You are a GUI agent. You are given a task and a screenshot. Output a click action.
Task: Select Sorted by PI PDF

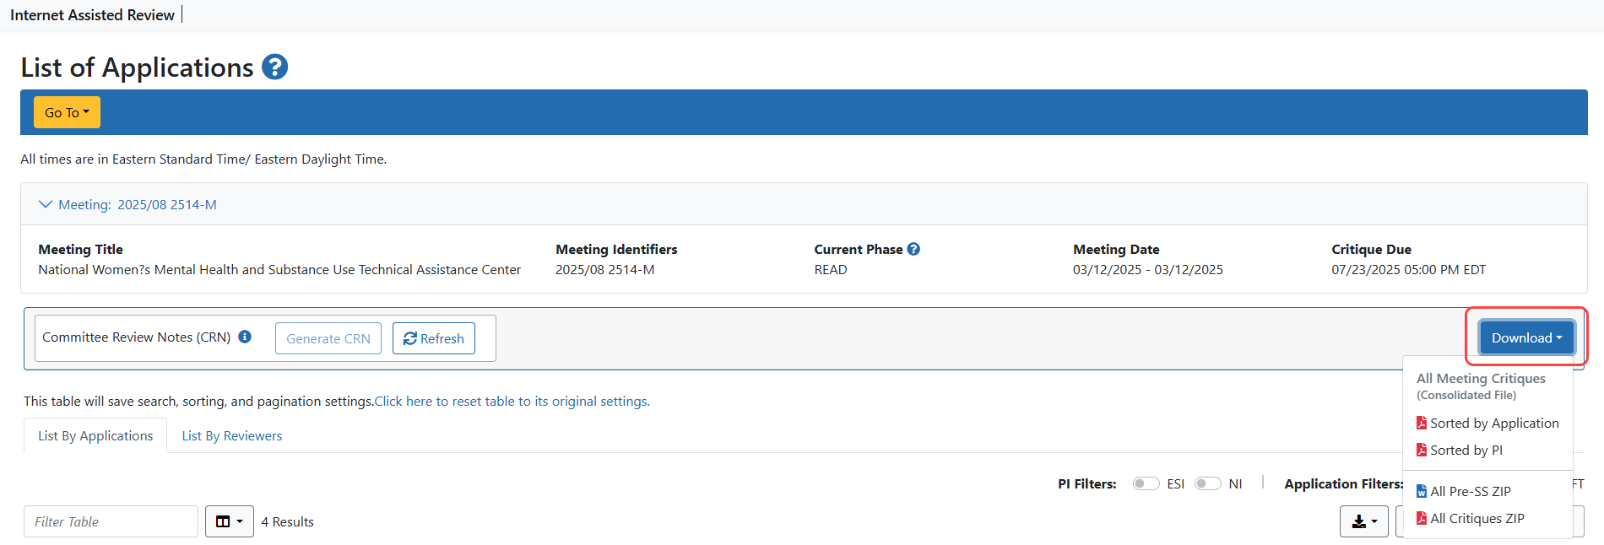click(x=1460, y=450)
